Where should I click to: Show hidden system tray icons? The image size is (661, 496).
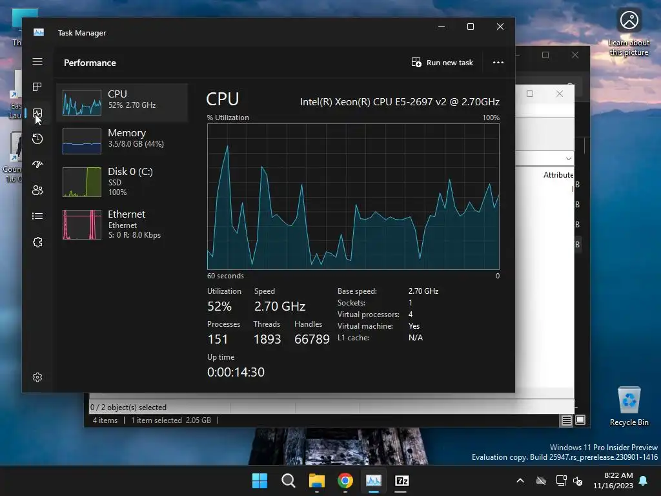[x=520, y=480]
